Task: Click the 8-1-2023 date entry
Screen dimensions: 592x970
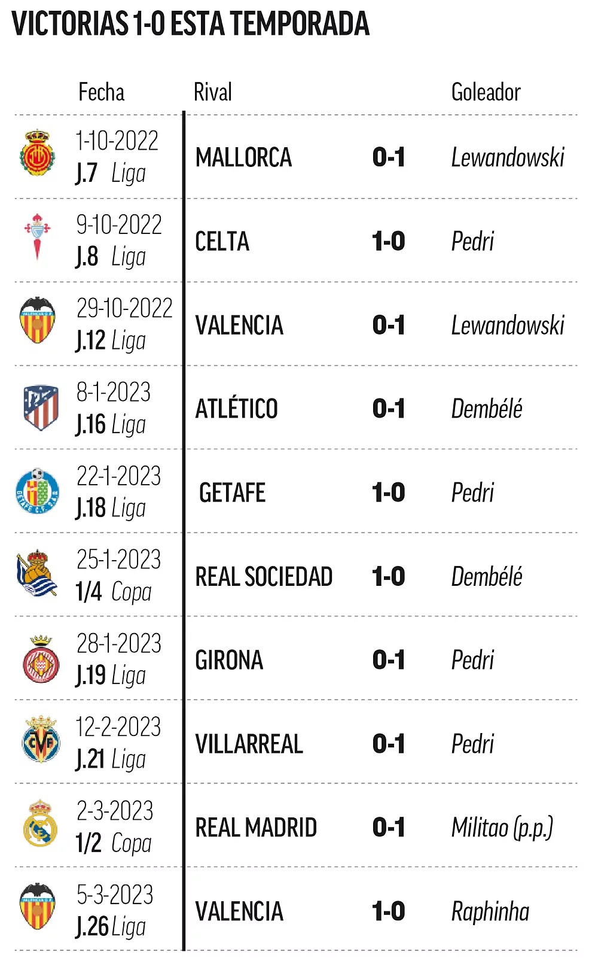Action: click(x=114, y=393)
